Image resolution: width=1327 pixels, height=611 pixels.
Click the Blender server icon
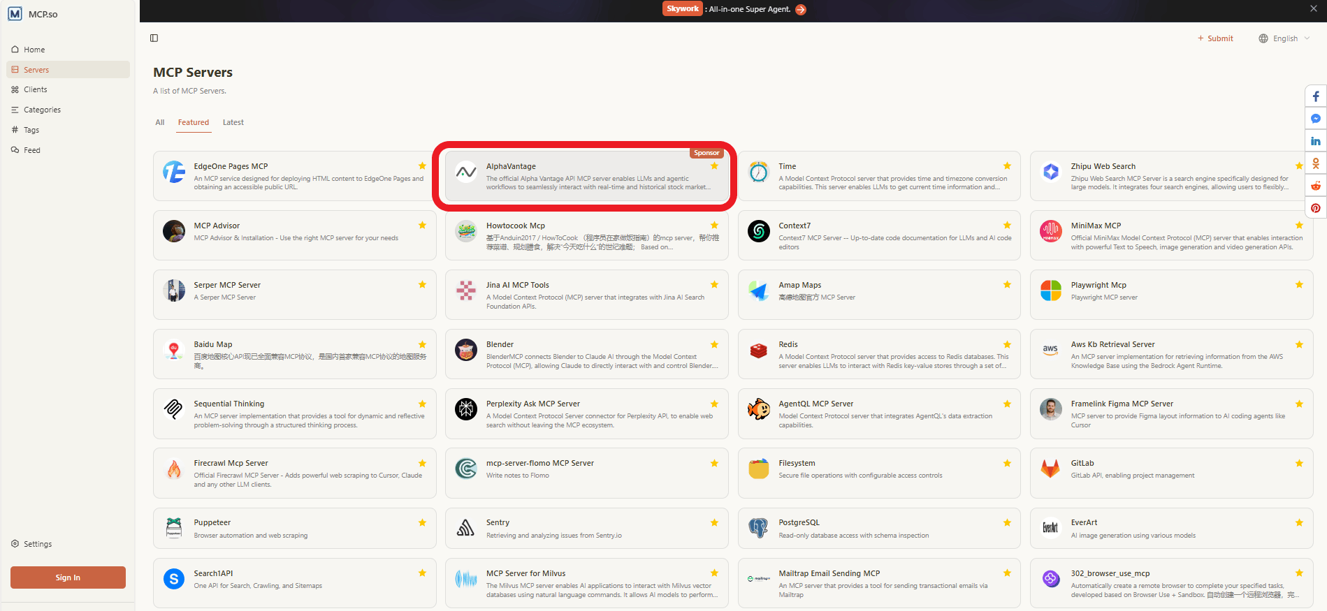tap(466, 350)
